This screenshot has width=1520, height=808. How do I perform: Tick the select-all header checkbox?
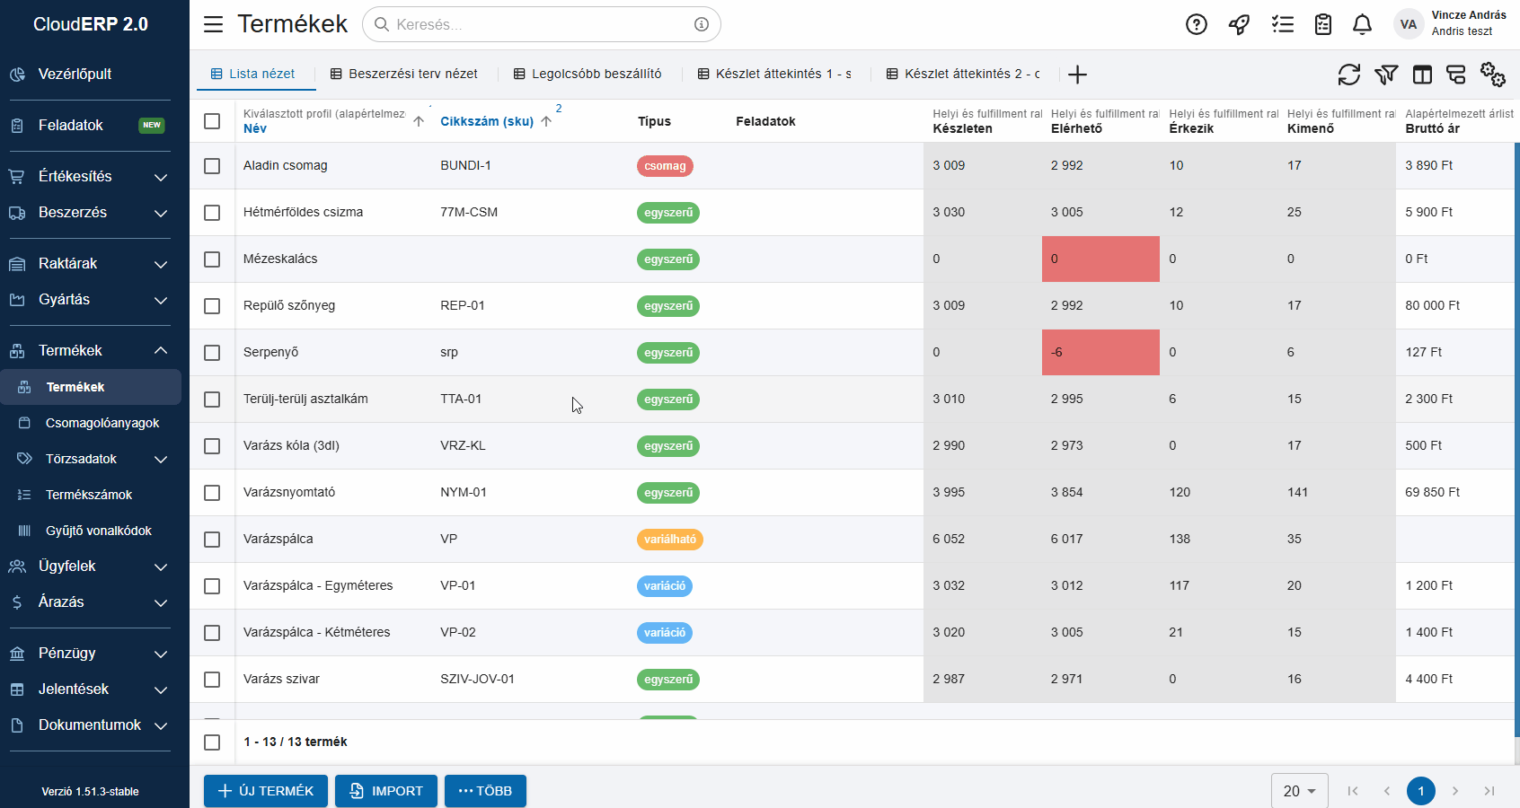212,121
